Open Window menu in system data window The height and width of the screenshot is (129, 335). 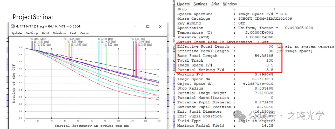[x=230, y=4]
